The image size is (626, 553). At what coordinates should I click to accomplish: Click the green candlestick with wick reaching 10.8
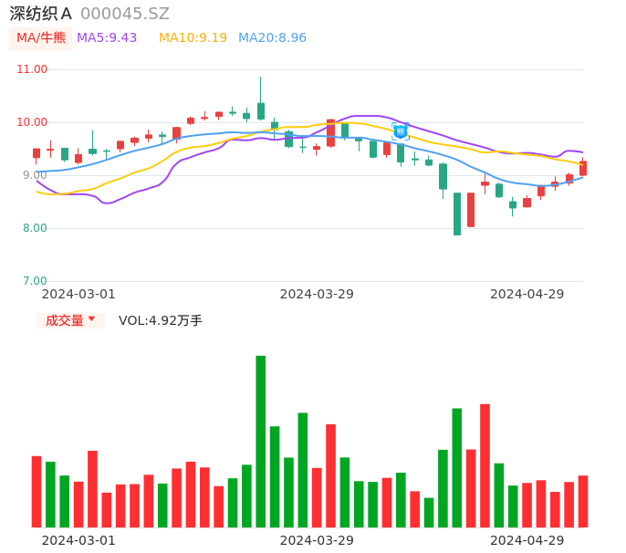tap(261, 110)
